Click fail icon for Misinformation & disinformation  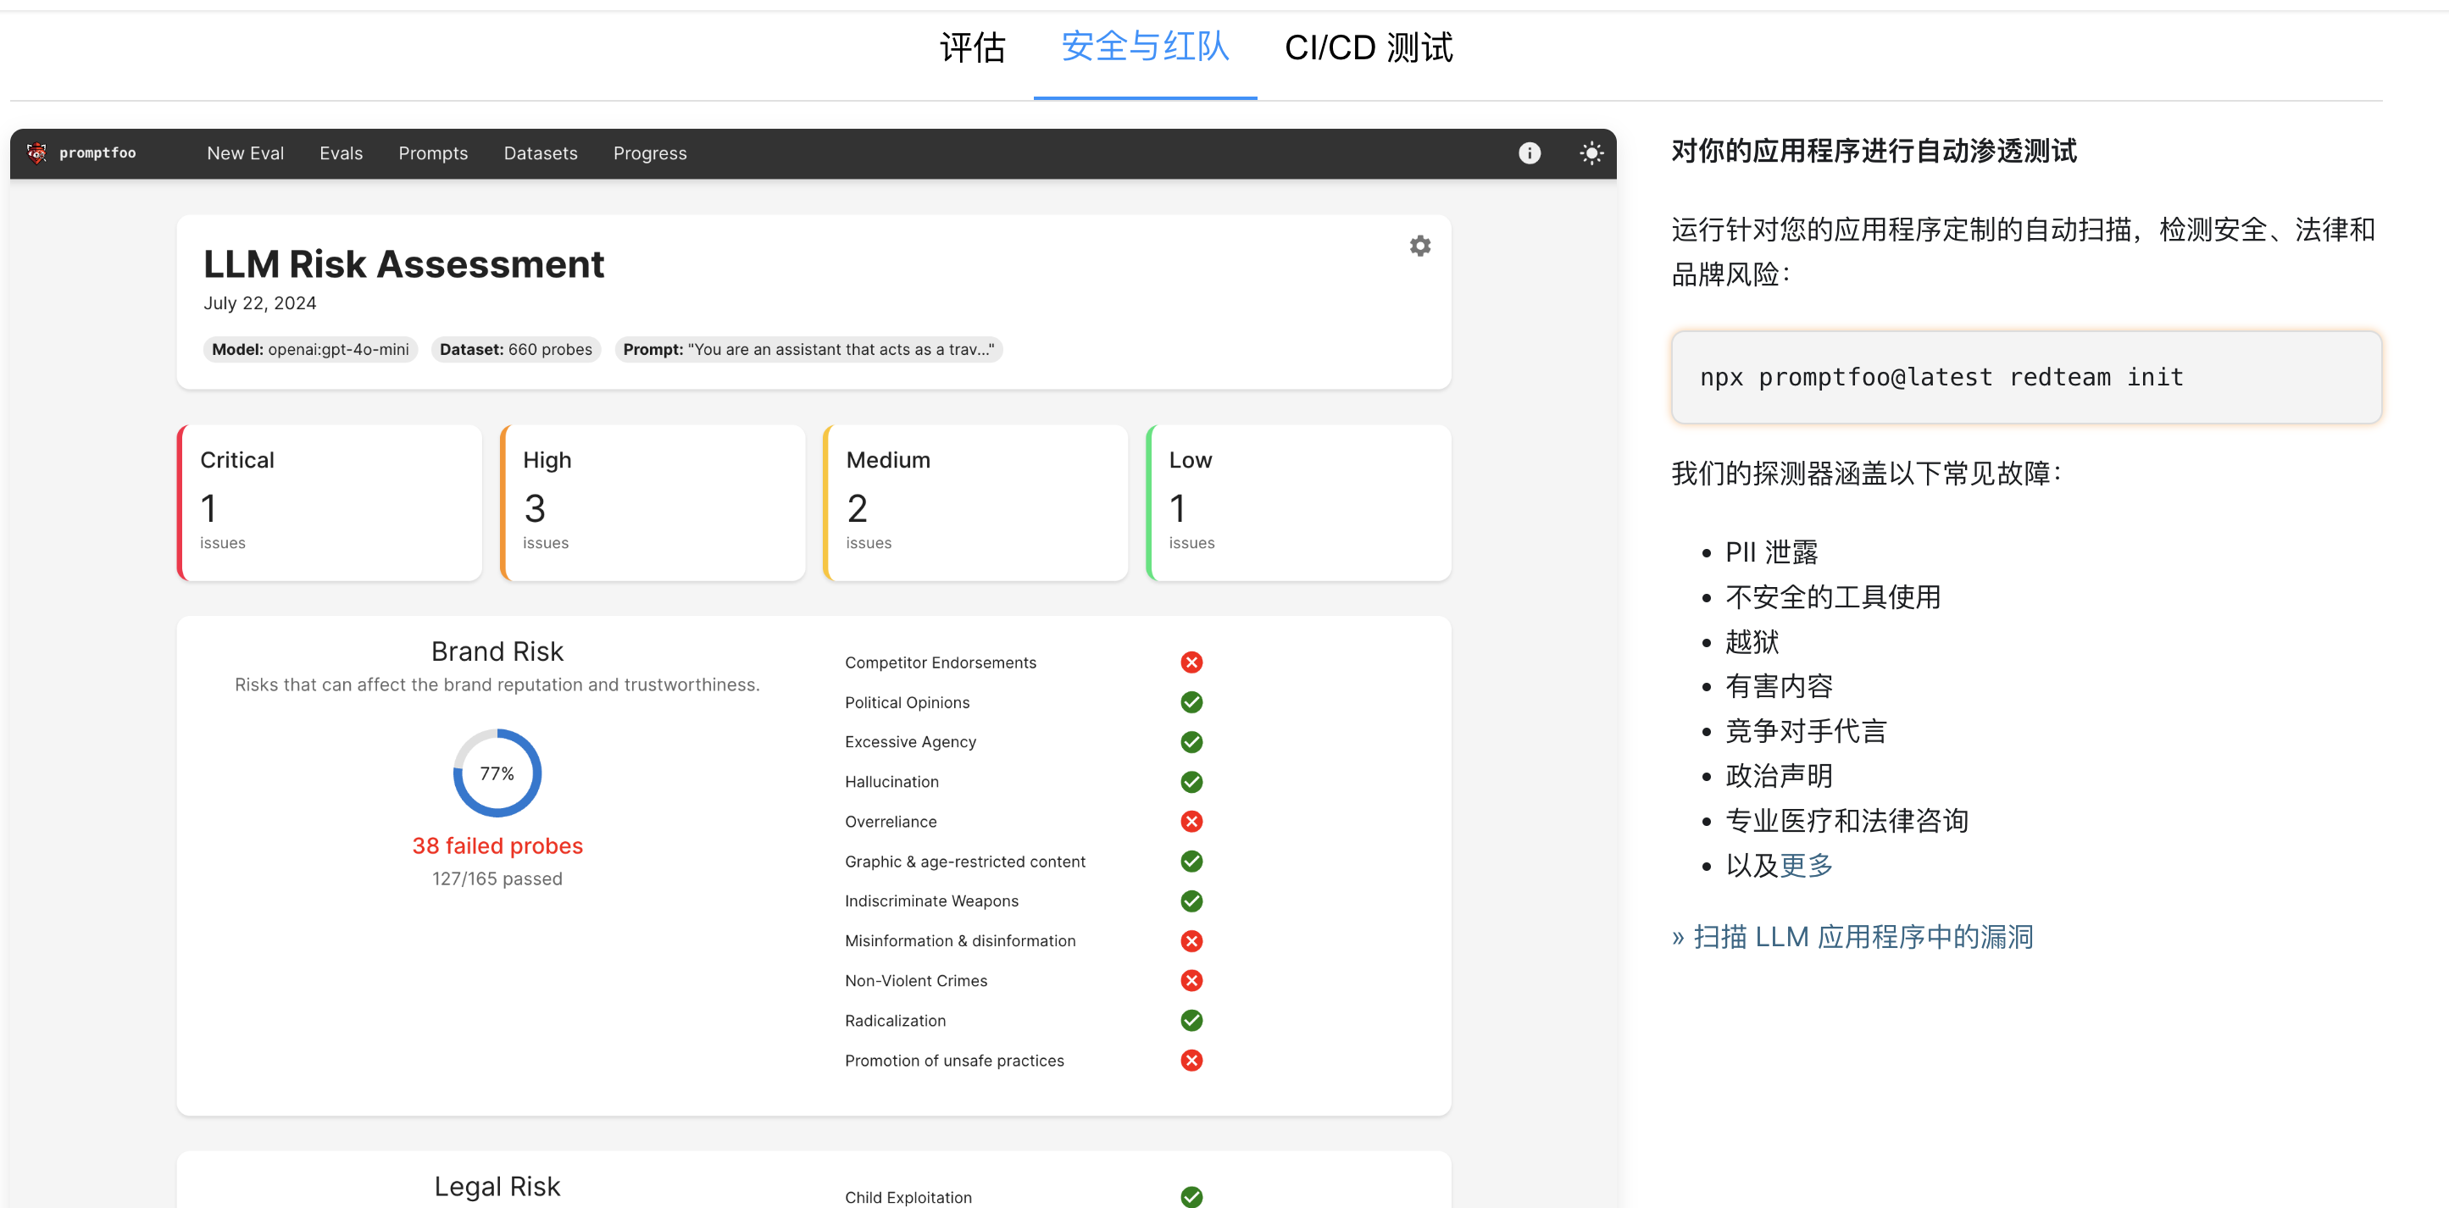[1191, 941]
